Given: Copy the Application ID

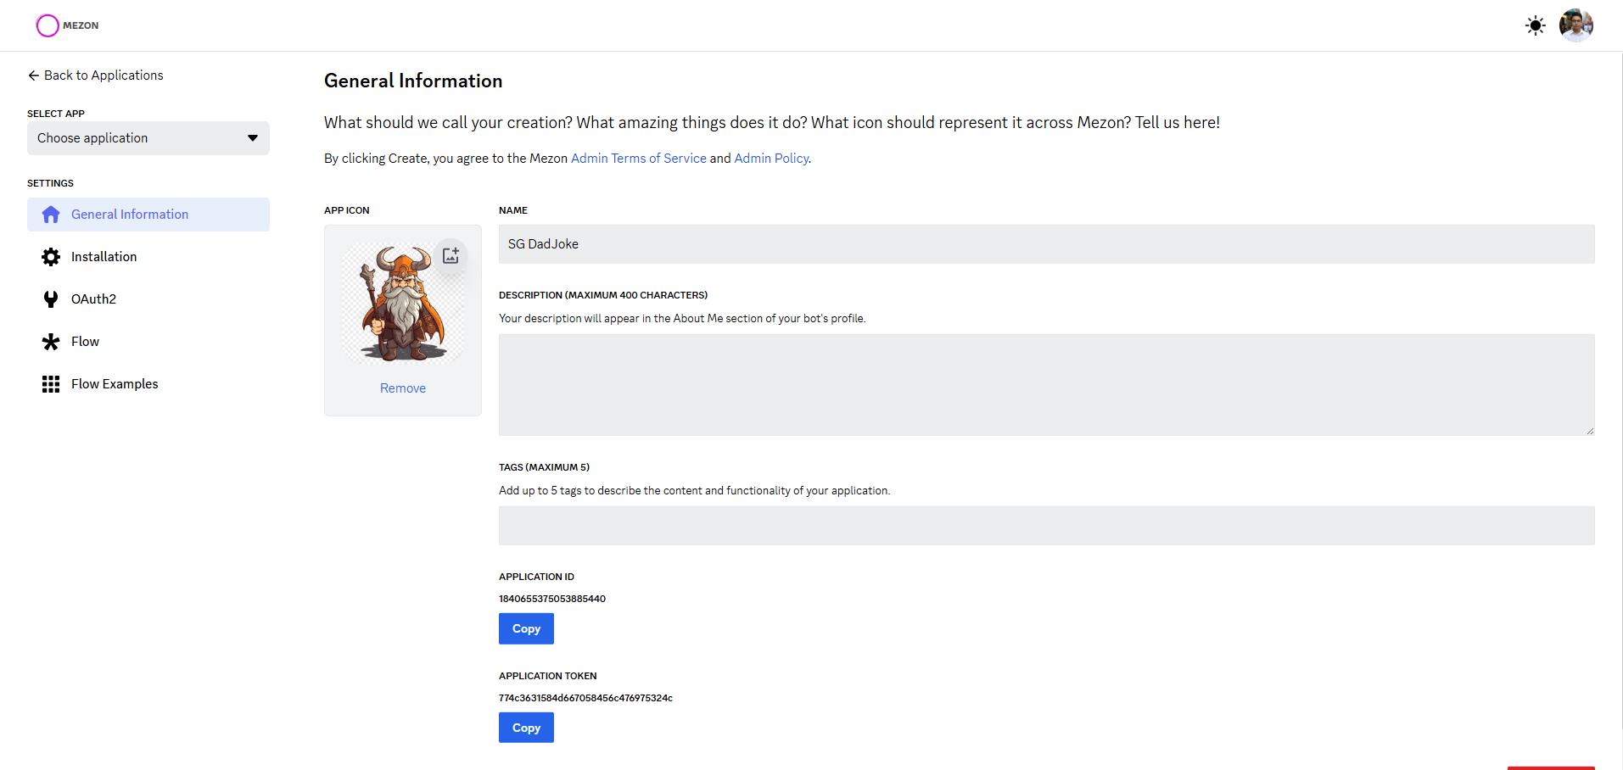Looking at the screenshot, I should (526, 628).
